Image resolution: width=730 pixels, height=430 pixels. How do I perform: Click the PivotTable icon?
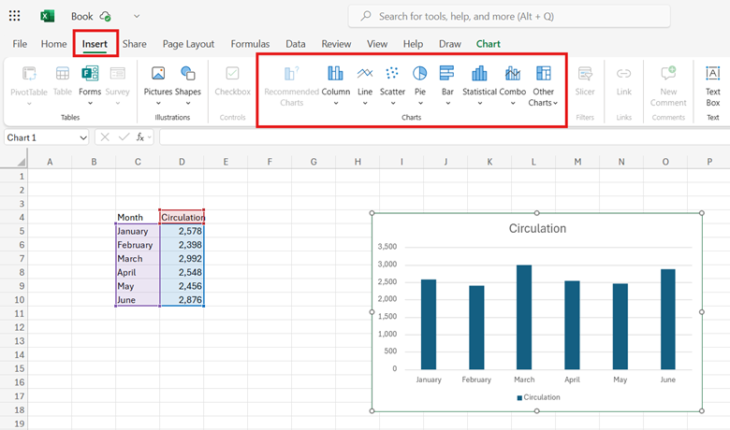(x=29, y=74)
